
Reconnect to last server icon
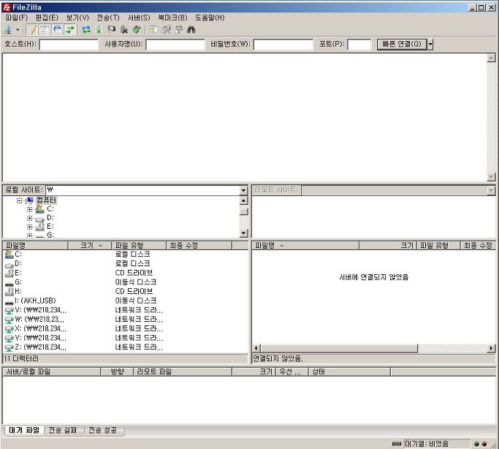point(137,29)
